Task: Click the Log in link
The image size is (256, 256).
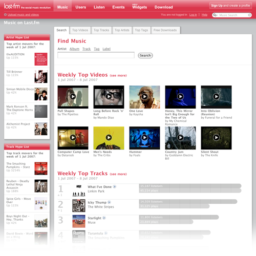Action: 193,15
